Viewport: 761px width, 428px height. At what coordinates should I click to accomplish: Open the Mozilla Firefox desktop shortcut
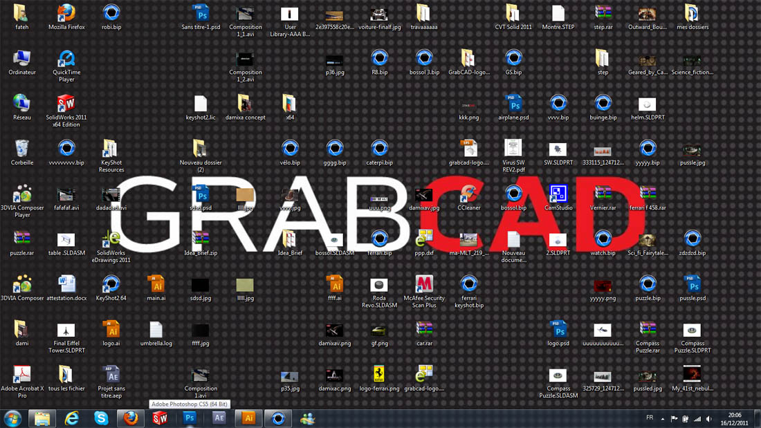(66, 17)
